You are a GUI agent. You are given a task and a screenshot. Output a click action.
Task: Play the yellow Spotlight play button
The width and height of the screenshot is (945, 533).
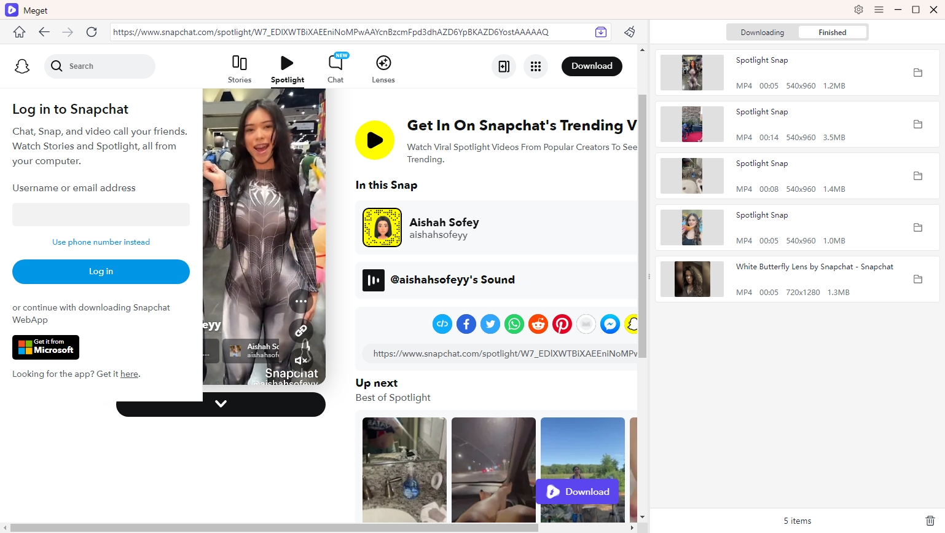click(375, 140)
